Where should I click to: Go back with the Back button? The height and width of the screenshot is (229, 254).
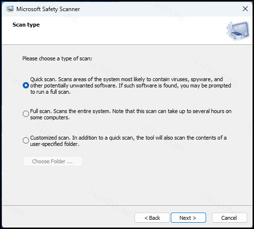point(152,218)
